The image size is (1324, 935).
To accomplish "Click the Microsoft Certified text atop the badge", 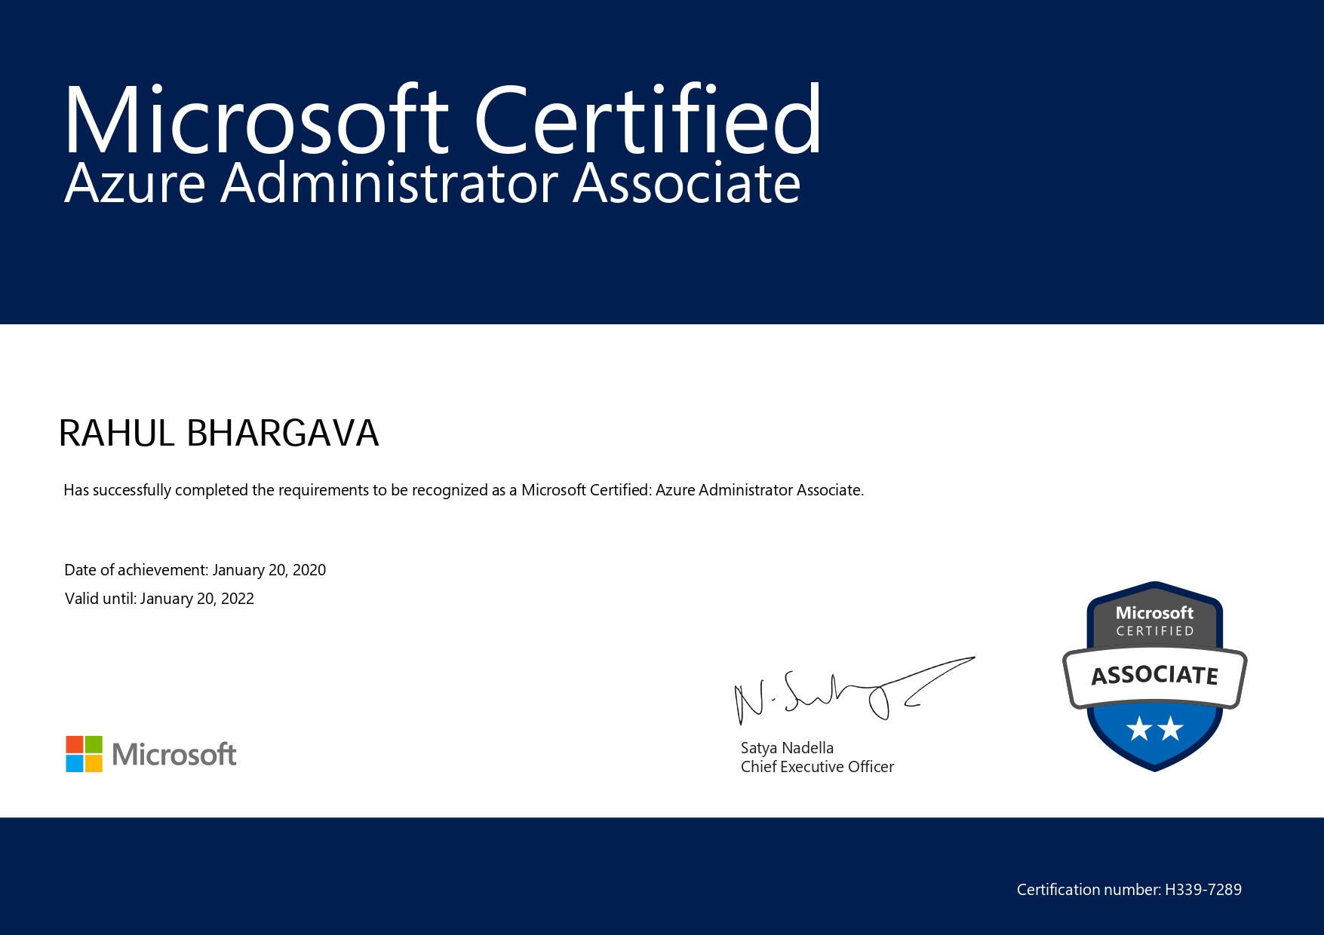I will [1154, 621].
